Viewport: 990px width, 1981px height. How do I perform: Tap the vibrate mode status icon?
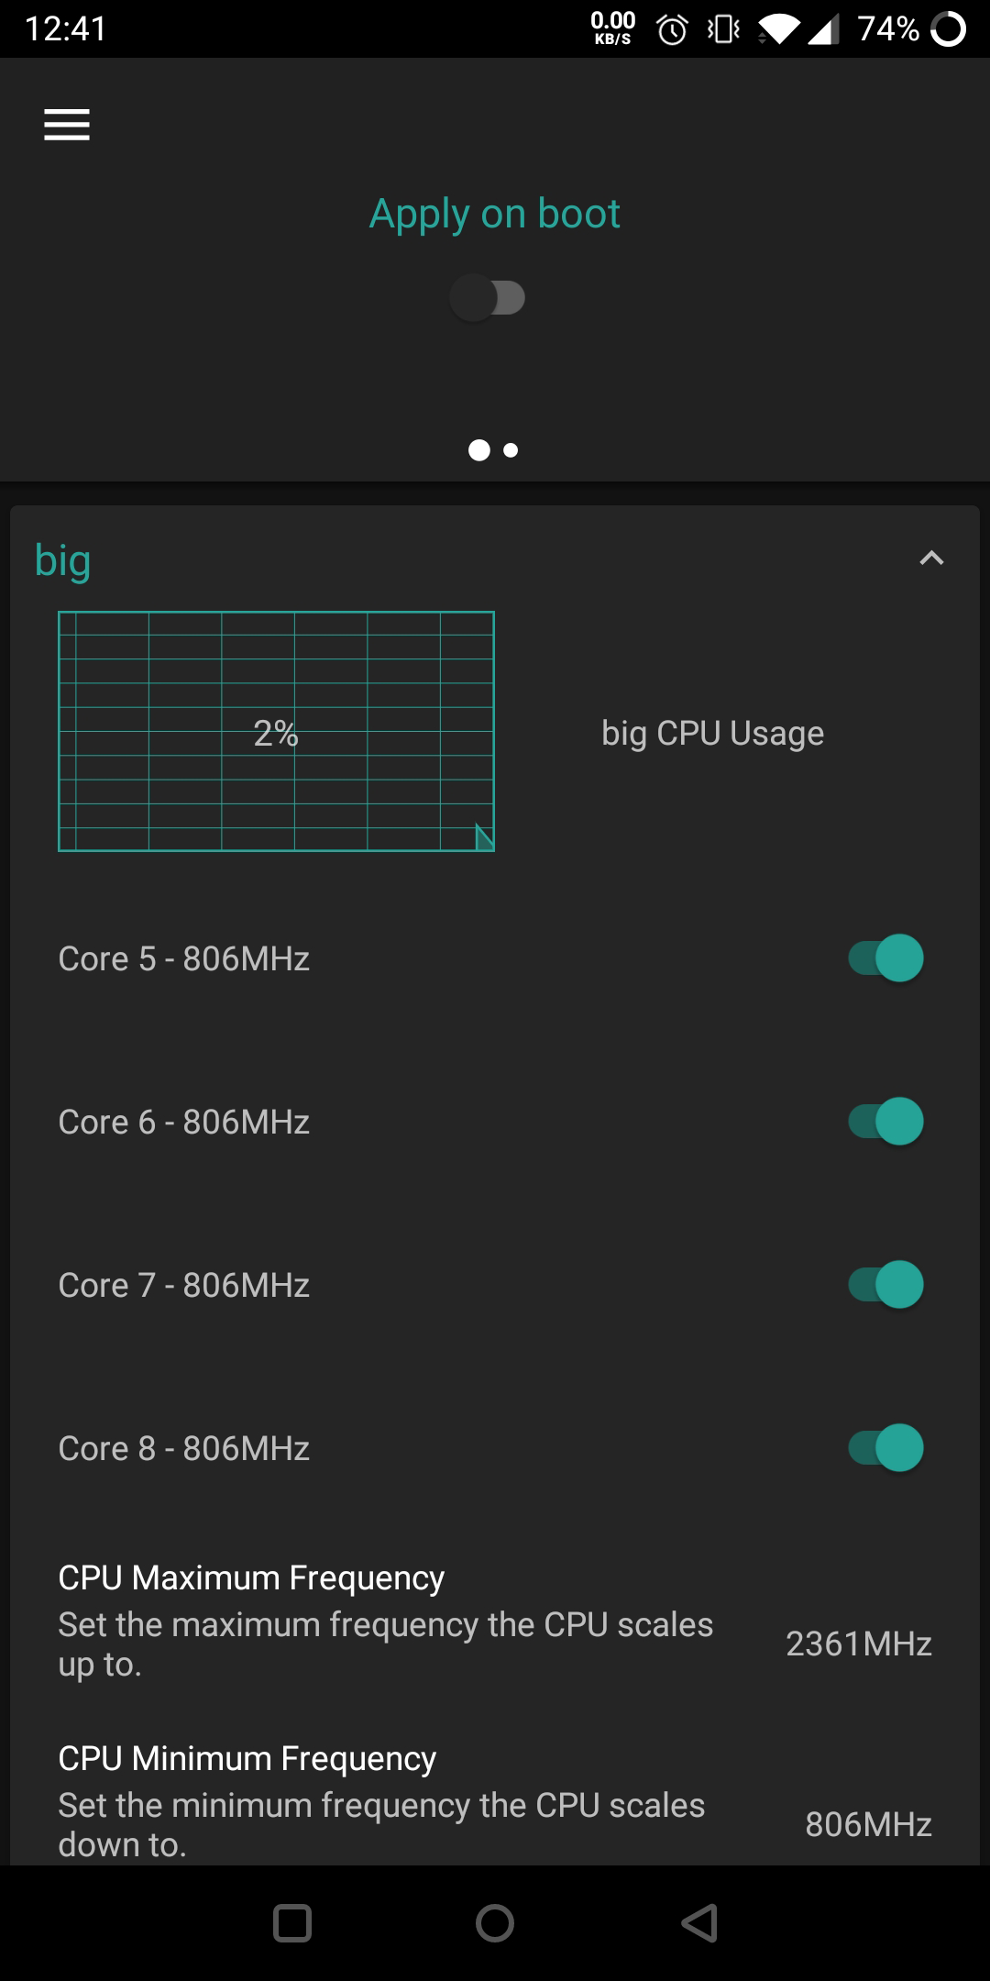(723, 31)
